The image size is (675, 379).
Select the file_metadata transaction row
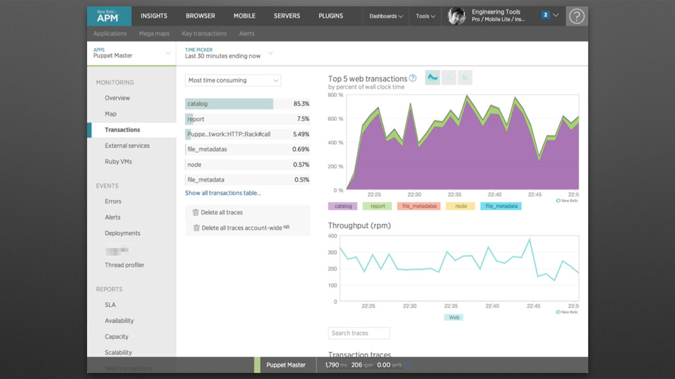click(x=248, y=180)
